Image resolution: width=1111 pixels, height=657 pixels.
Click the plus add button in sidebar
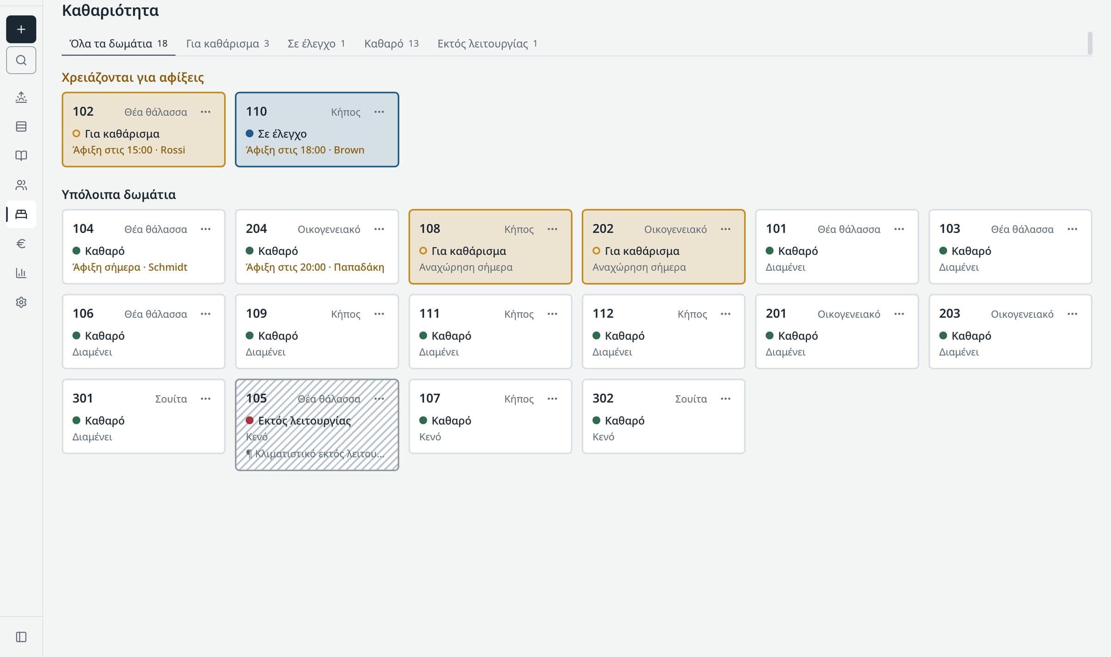click(x=21, y=29)
